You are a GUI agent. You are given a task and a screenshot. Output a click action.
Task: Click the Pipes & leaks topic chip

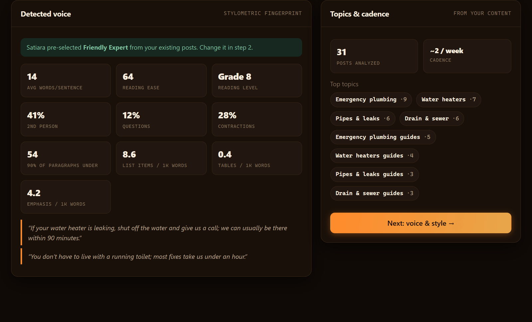pos(363,119)
